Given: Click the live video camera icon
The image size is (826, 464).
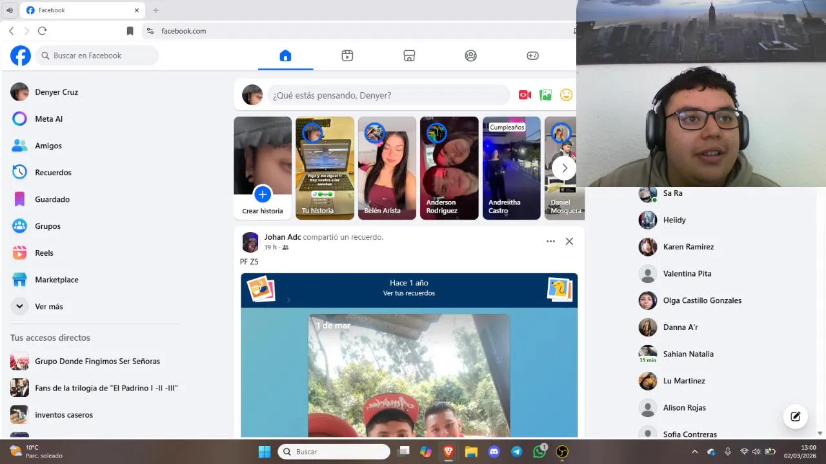Looking at the screenshot, I should click(525, 95).
